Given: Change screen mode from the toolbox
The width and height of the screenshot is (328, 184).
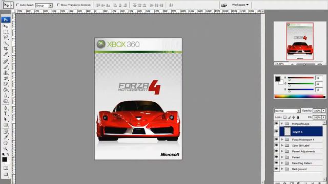Looking at the screenshot, I should (6, 174).
